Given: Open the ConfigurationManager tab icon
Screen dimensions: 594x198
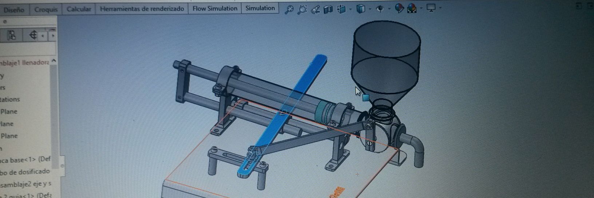Looking at the screenshot, I should click(x=12, y=35).
